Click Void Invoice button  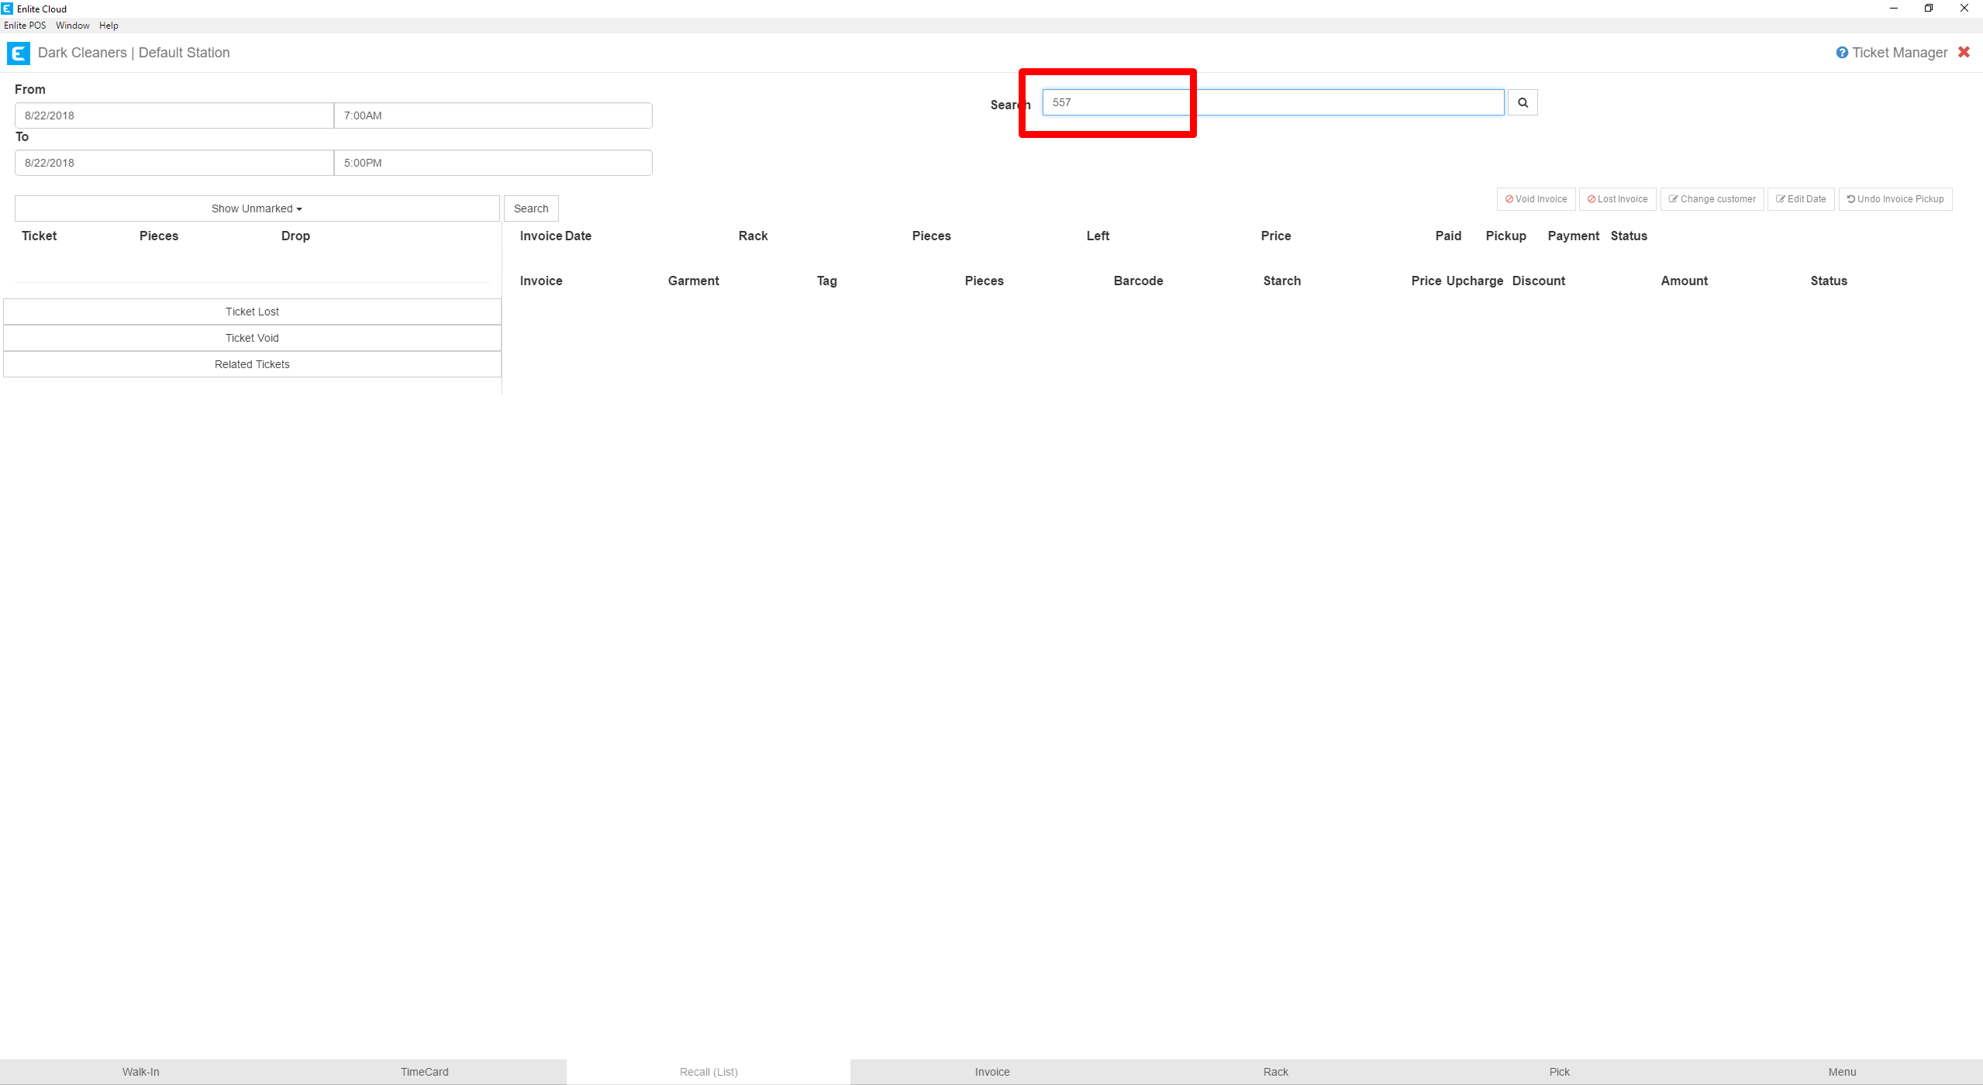click(1536, 199)
